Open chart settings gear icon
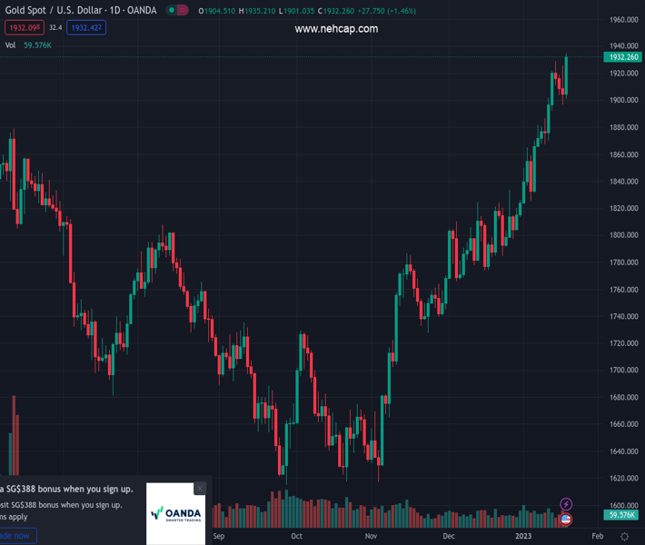The width and height of the screenshot is (645, 545). click(624, 537)
